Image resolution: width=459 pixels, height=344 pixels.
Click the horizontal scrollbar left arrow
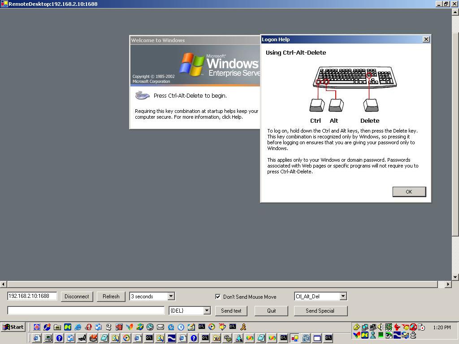[x=3, y=284]
